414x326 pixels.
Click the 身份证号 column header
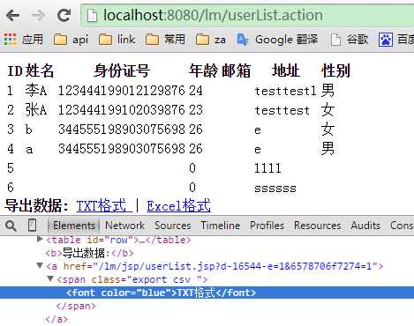[x=122, y=70]
